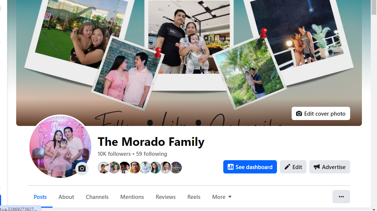This screenshot has height=211, width=377.
Task: Open the last follower avatar thumbnail
Action: point(176,168)
